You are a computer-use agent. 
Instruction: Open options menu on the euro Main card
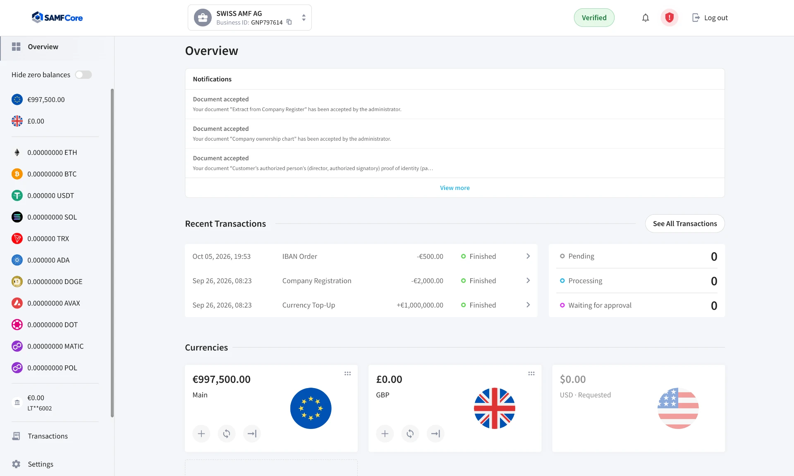[x=347, y=374]
